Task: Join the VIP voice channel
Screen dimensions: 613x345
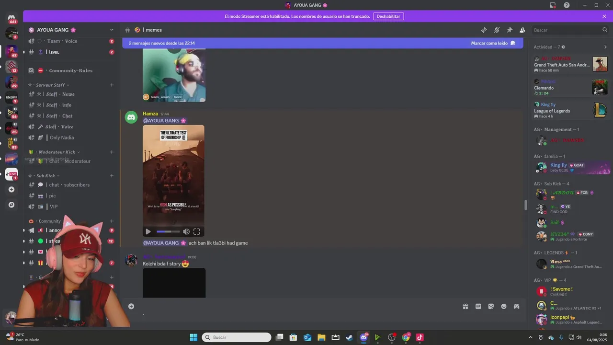Action: tap(71, 207)
